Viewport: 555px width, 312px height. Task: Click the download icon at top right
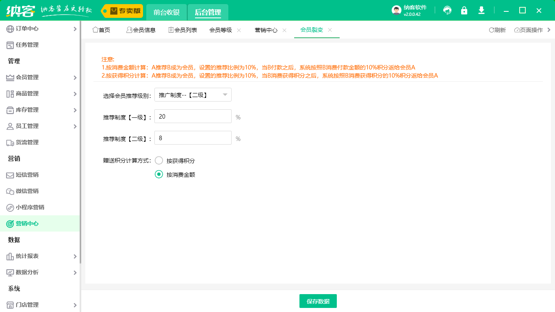[481, 10]
